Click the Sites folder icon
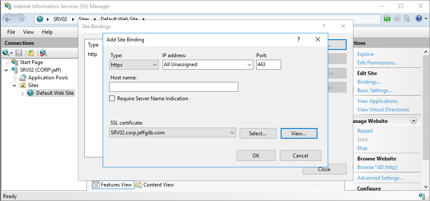 tap(23, 85)
